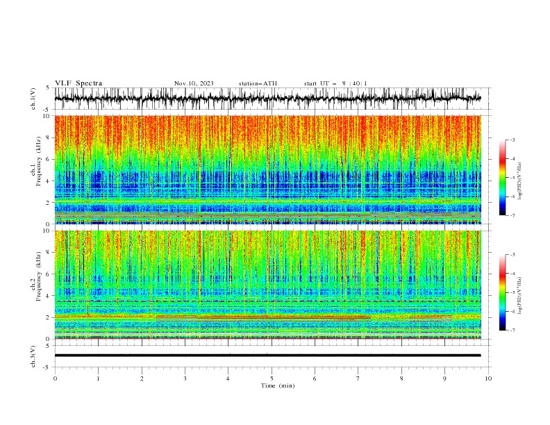
Task: Click the time axis tick label 10
Action: [488, 378]
